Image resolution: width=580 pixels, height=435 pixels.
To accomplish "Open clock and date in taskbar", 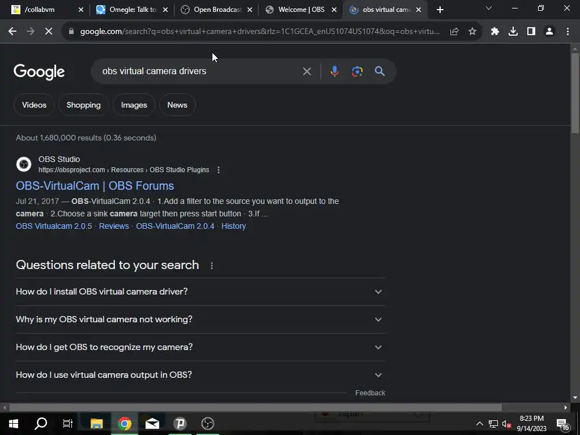I will pyautogui.click(x=531, y=424).
